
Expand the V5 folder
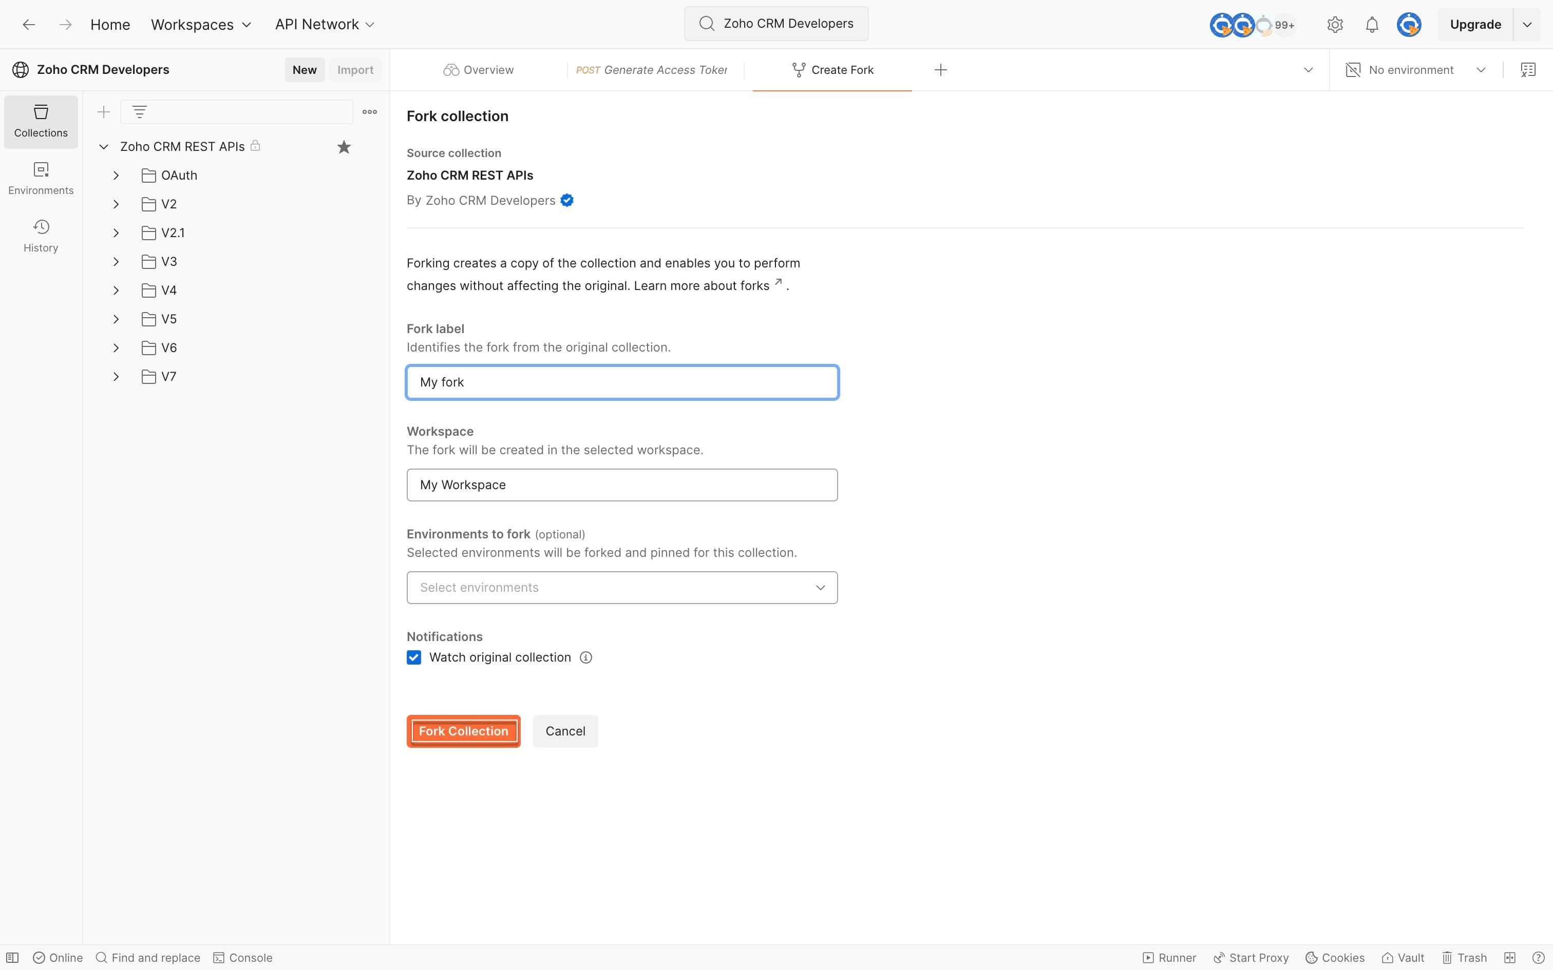116,319
